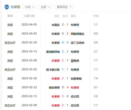Click the 半场 column header
Screen dimensions: 131x110
(96, 16)
